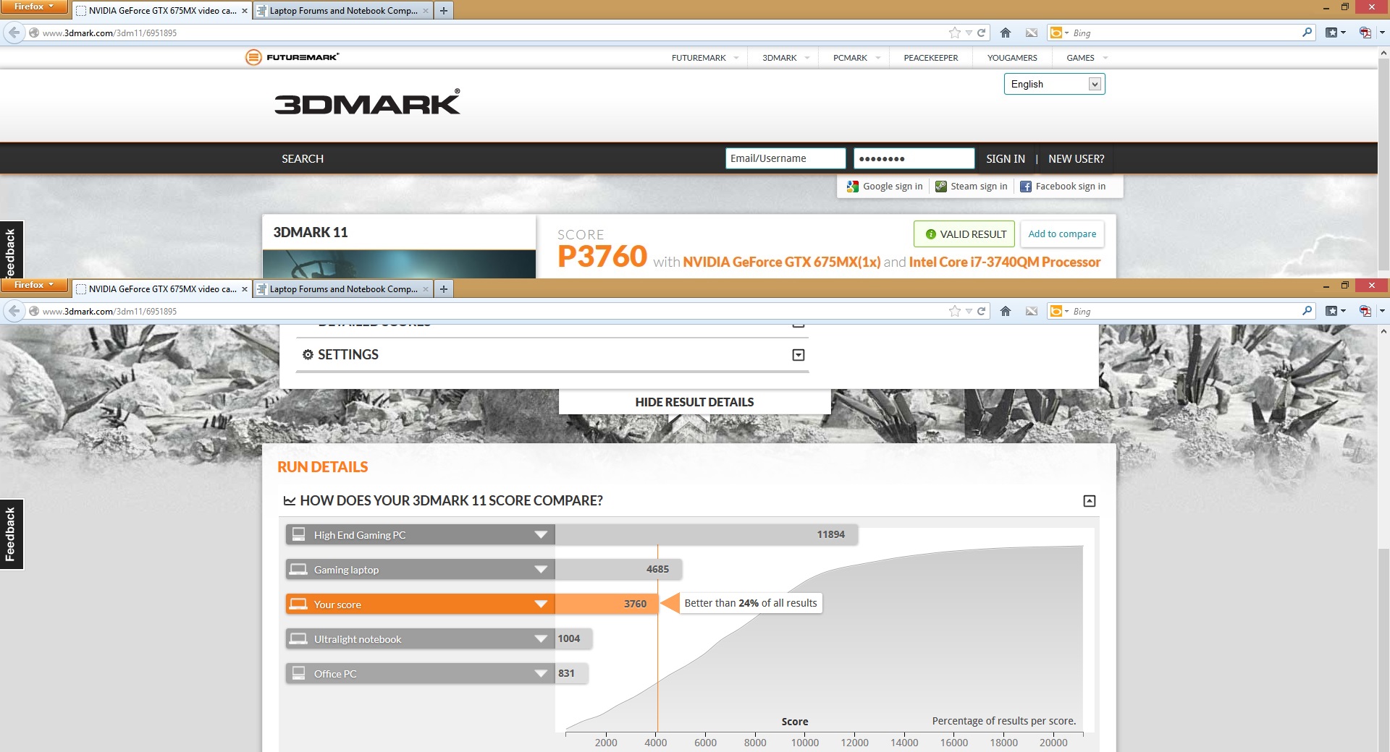The image size is (1390, 752).
Task: Open 3DMARK navigation menu
Action: click(x=785, y=58)
